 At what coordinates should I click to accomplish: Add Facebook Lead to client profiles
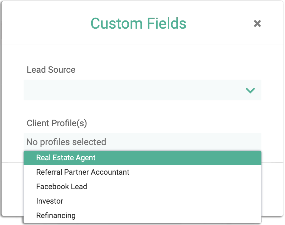click(x=142, y=187)
